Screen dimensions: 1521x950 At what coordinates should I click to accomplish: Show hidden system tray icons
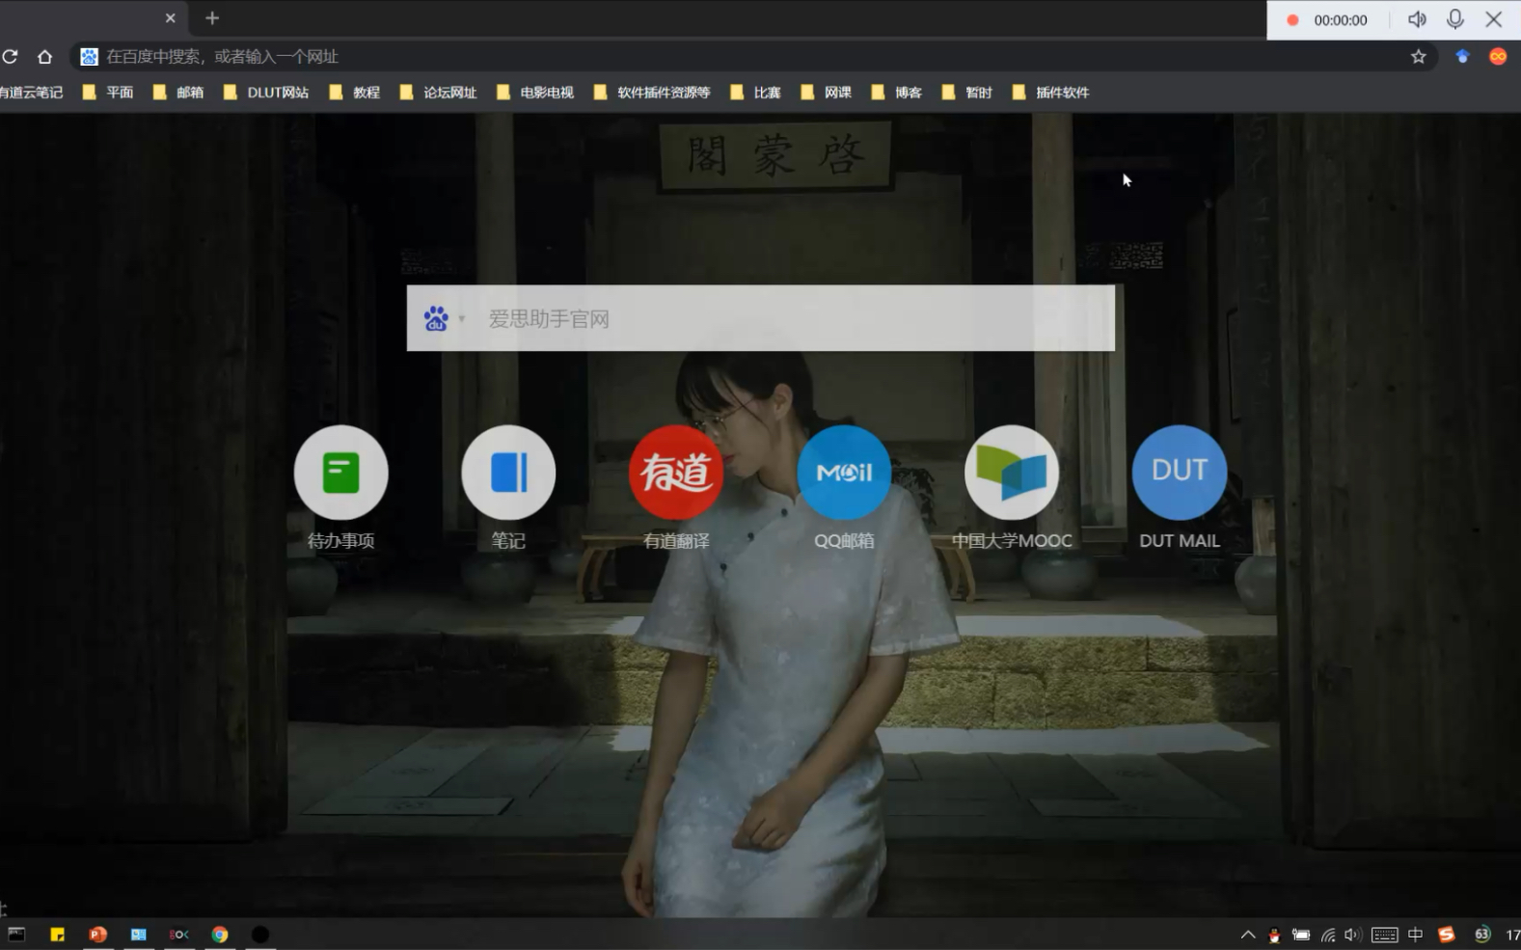pos(1248,935)
